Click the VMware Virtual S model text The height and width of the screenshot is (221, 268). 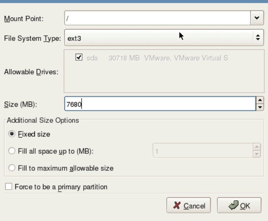point(186,58)
